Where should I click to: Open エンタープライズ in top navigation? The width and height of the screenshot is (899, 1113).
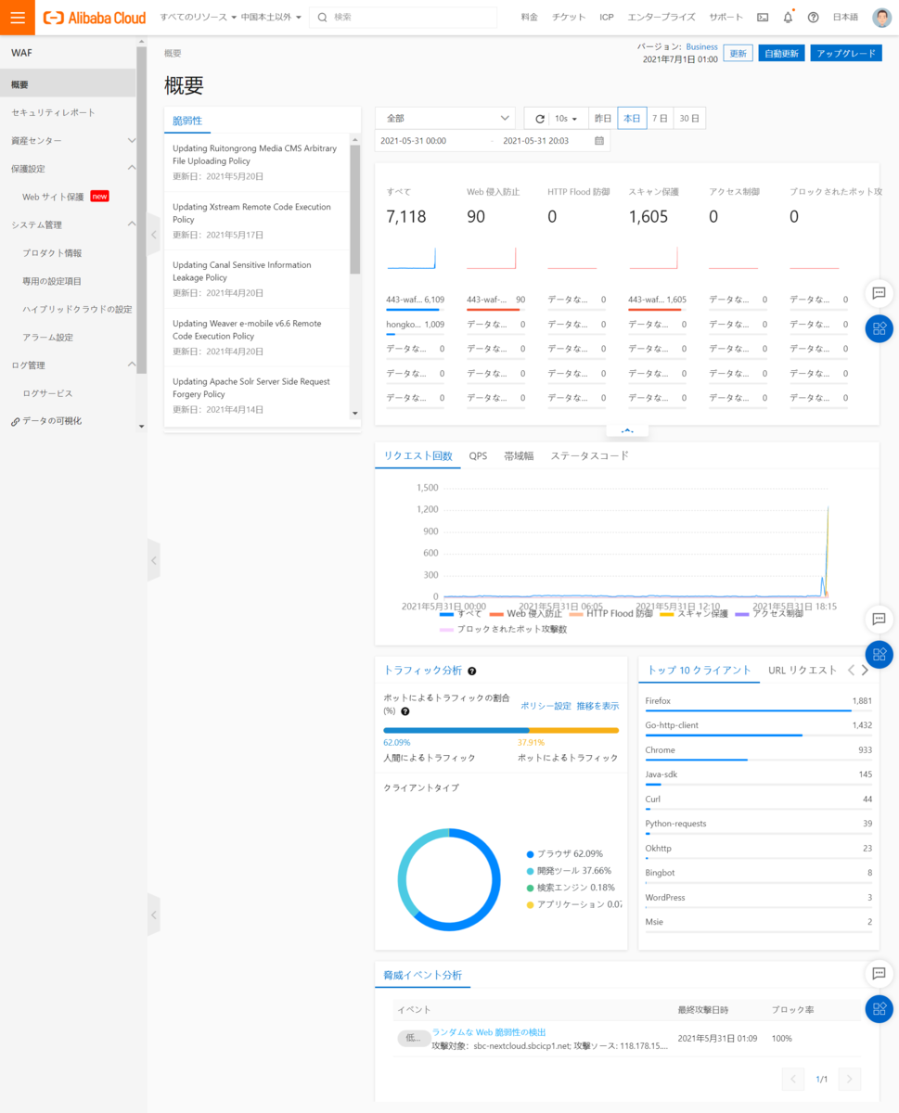pos(661,18)
